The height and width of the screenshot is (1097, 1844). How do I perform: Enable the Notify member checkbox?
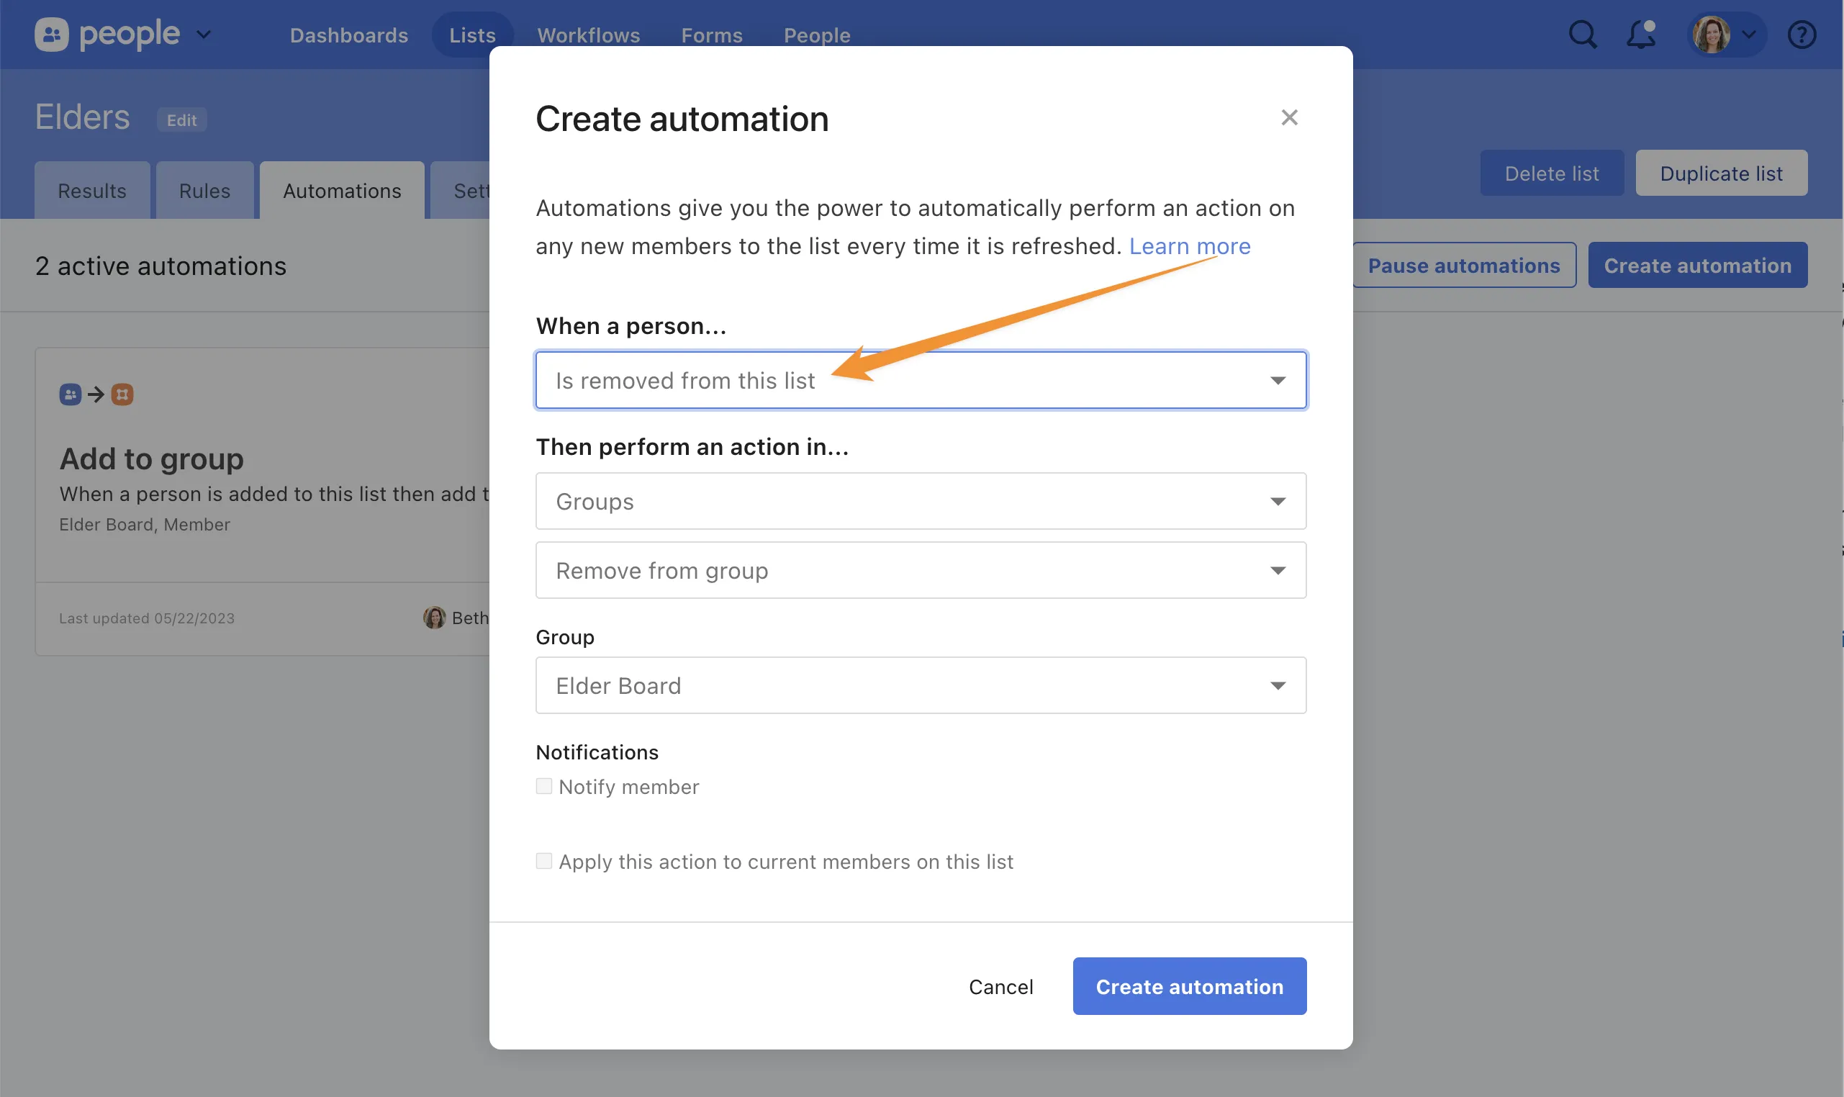point(544,786)
